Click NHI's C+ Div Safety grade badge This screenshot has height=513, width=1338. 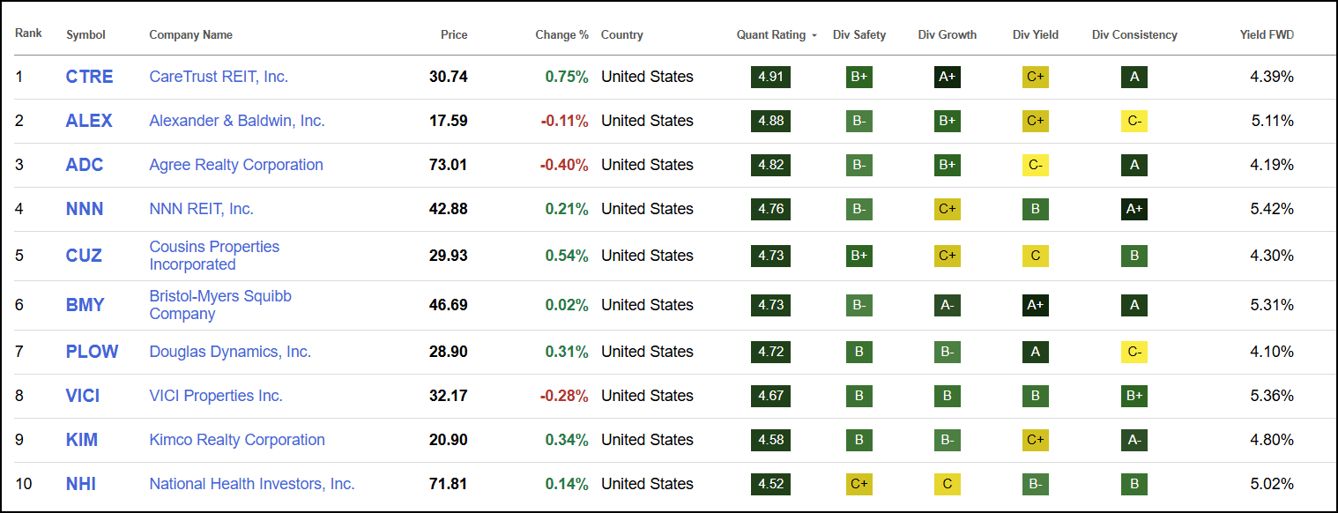pos(859,484)
